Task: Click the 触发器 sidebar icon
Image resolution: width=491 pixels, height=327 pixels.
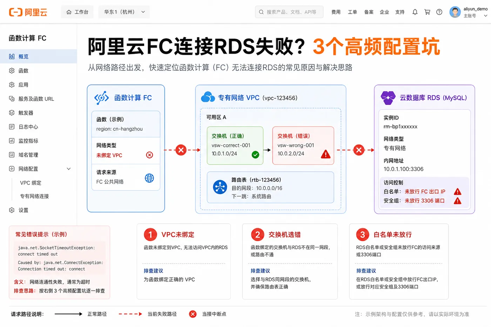Action: [x=12, y=113]
